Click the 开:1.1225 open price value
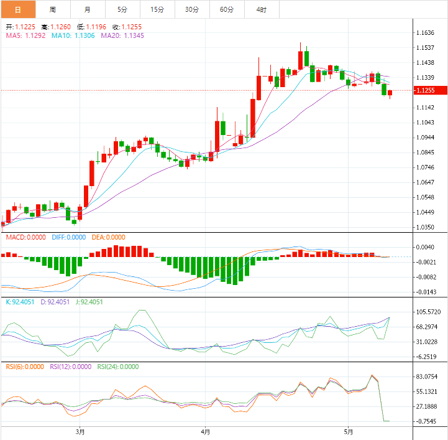 pyautogui.click(x=21, y=27)
